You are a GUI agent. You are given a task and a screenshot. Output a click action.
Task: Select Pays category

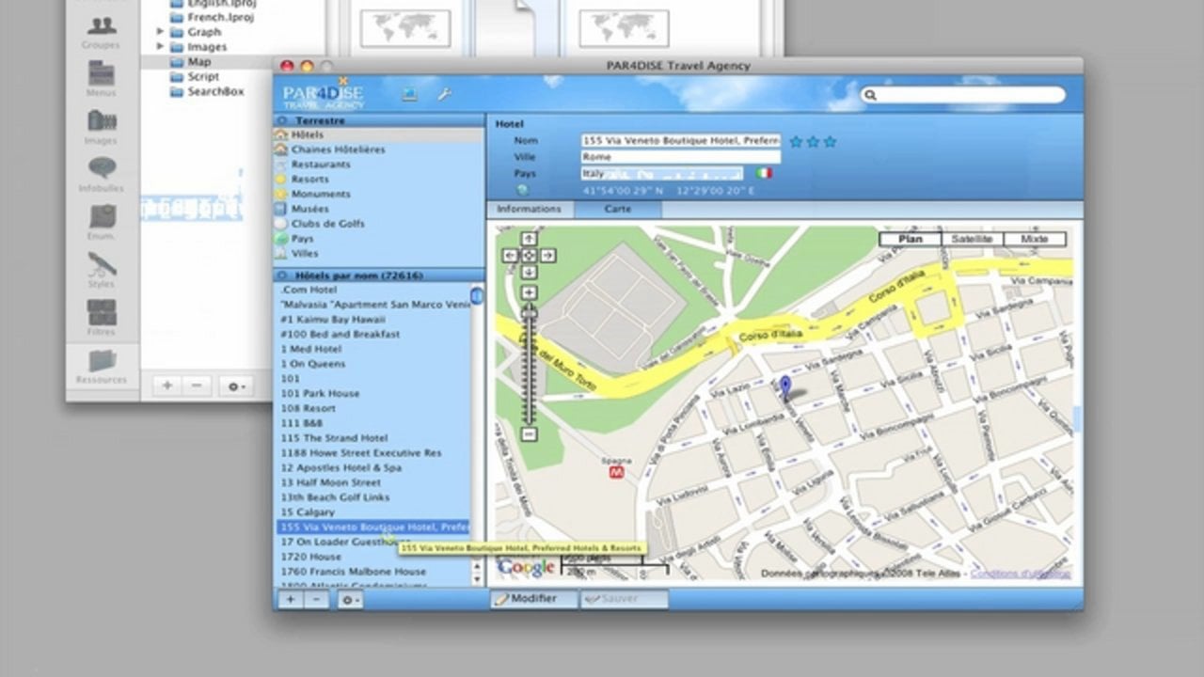[379, 239]
